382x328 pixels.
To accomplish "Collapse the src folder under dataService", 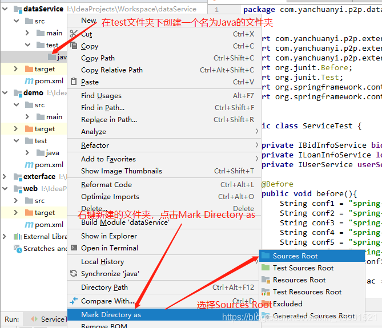I will tap(17, 21).
